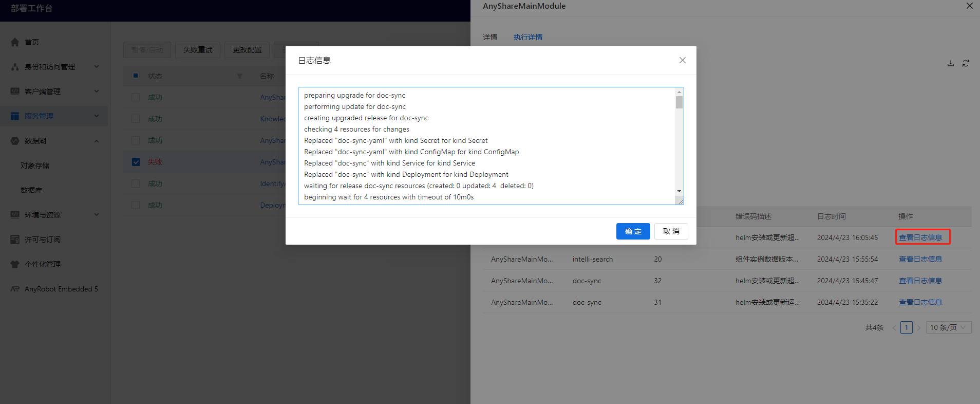980x404 pixels.
Task: Click the 失败 status text
Action: click(155, 162)
